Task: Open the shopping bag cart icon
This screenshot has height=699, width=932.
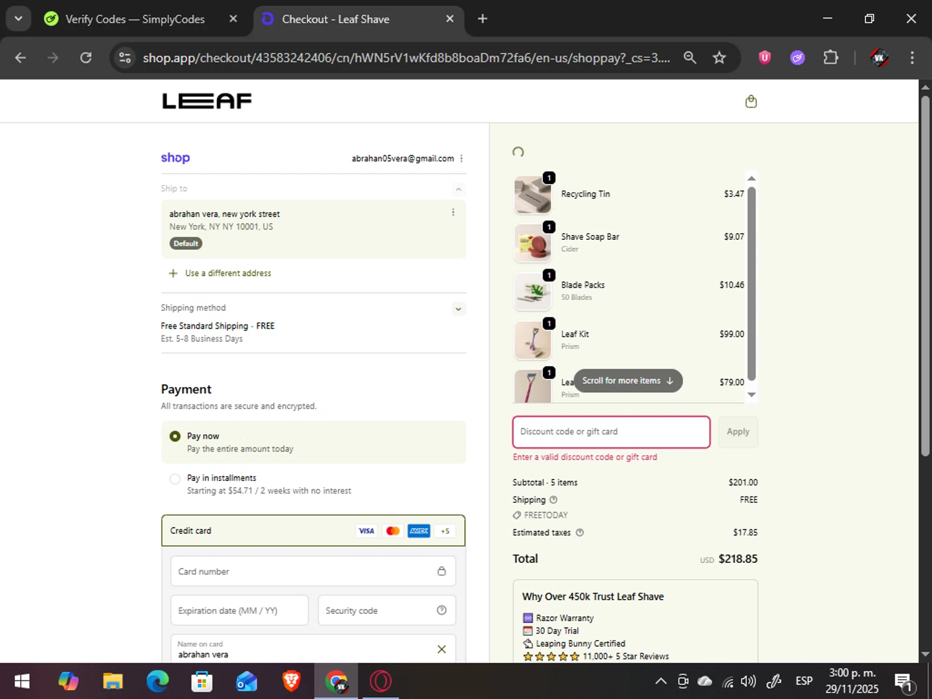Action: [x=751, y=101]
